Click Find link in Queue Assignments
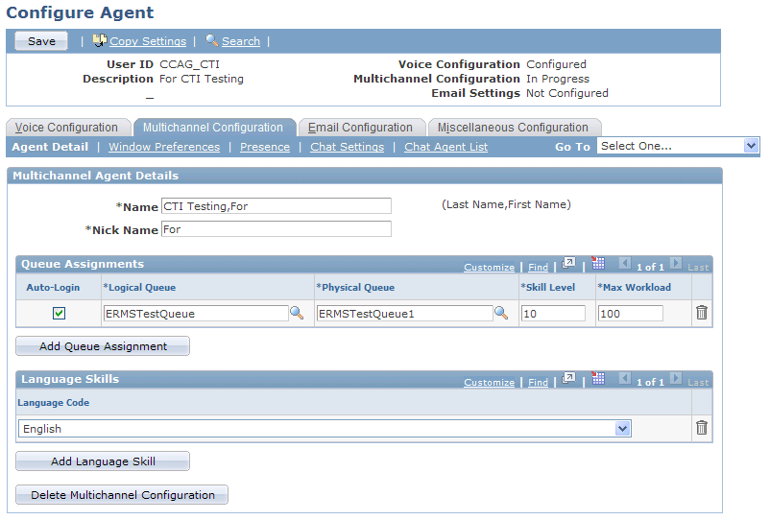The width and height of the screenshot is (770, 520). (x=538, y=268)
